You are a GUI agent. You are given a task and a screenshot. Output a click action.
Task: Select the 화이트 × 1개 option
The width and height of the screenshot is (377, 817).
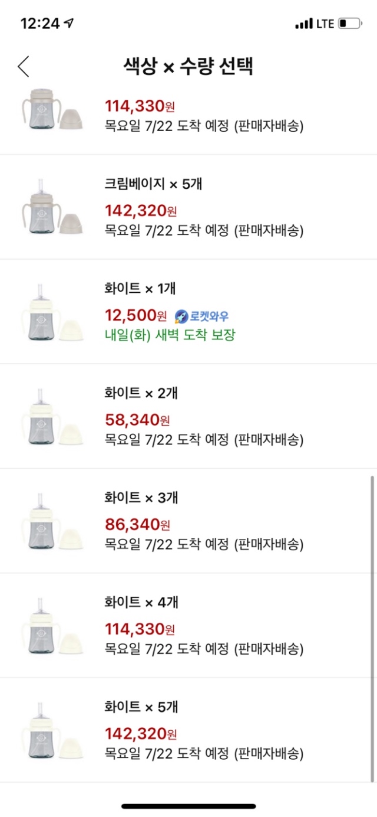click(x=188, y=311)
